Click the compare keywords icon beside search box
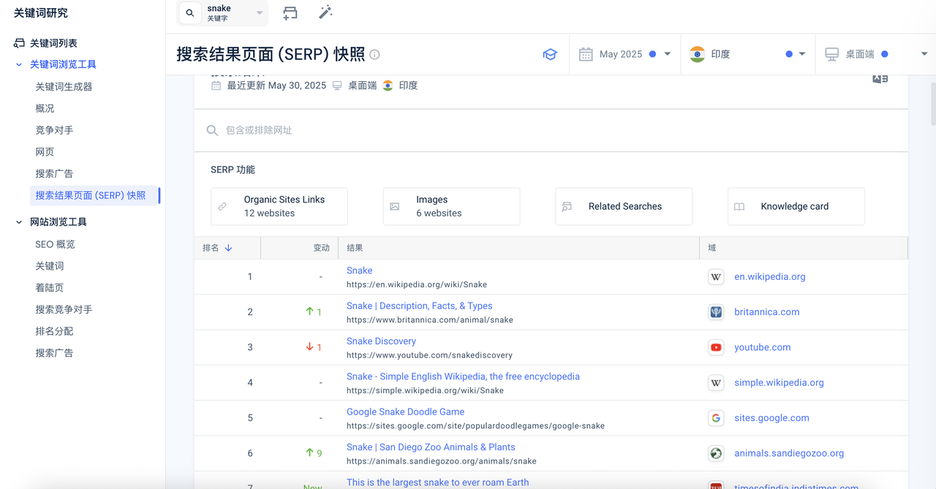936x489 pixels. [290, 12]
